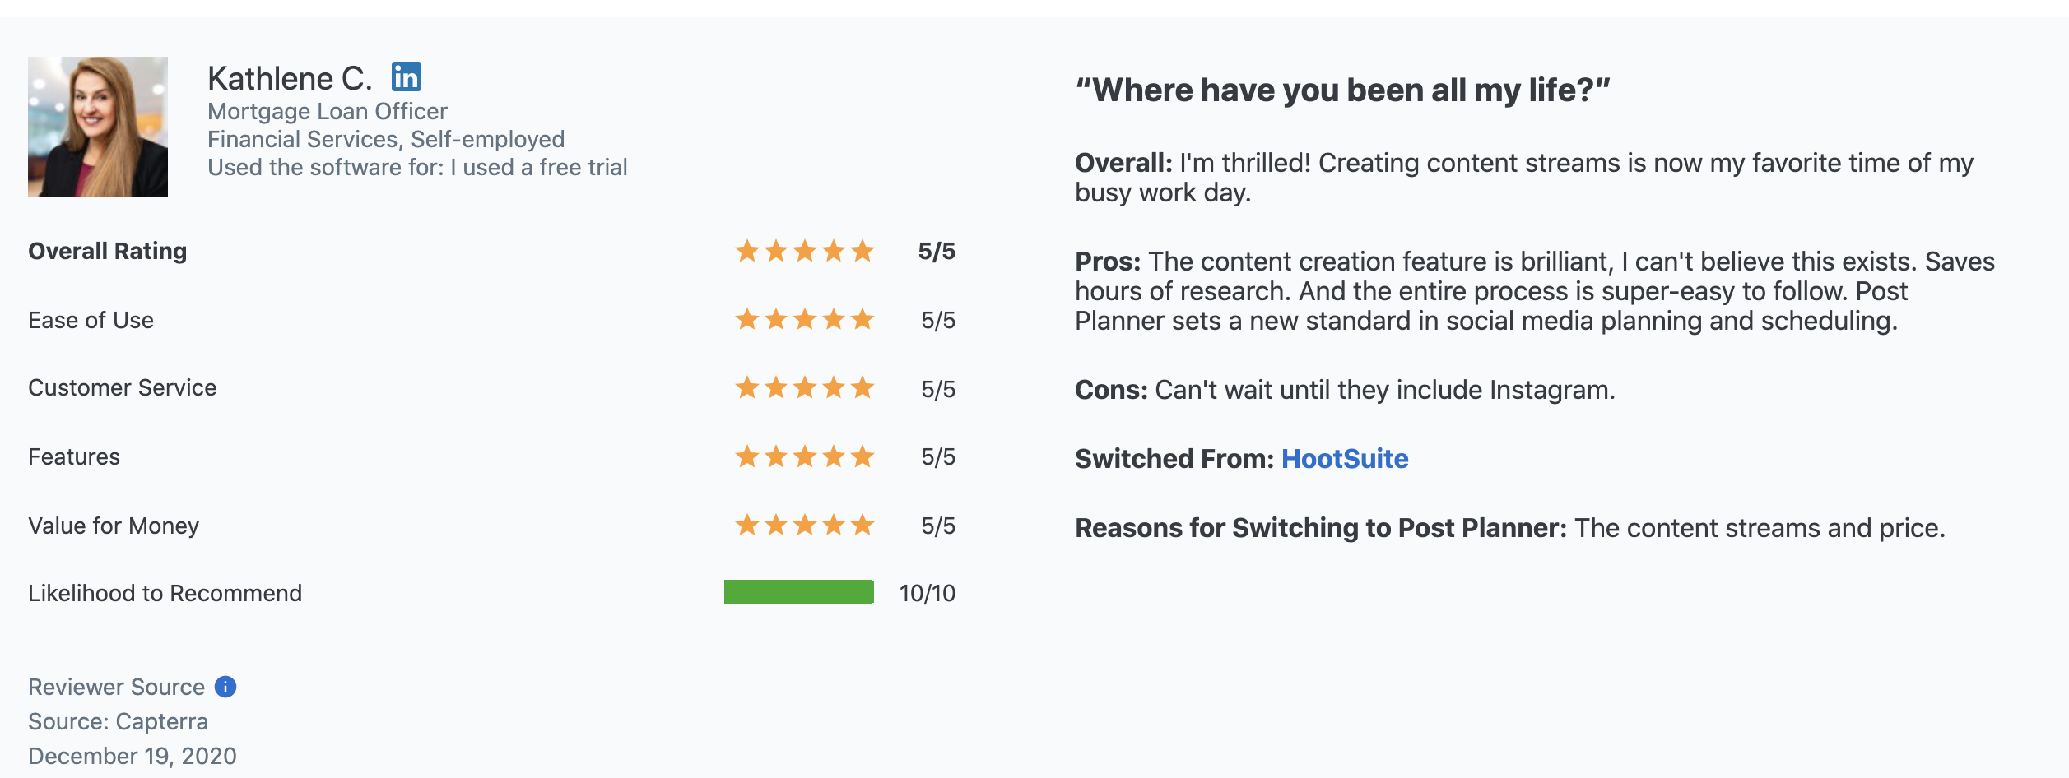Image resolution: width=2069 pixels, height=778 pixels.
Task: Click the Overall Rating star row
Action: (805, 251)
